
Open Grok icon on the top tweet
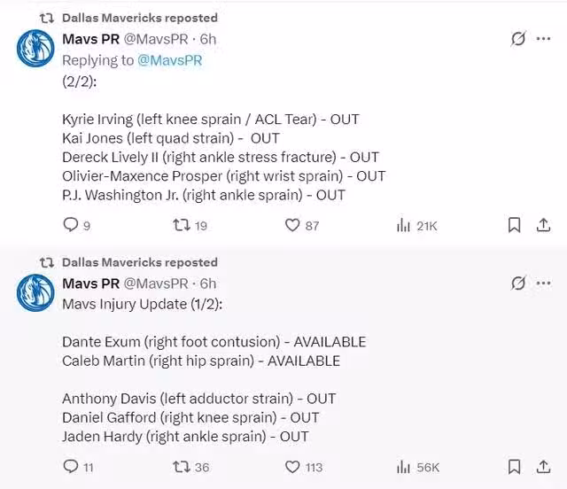[x=518, y=38]
